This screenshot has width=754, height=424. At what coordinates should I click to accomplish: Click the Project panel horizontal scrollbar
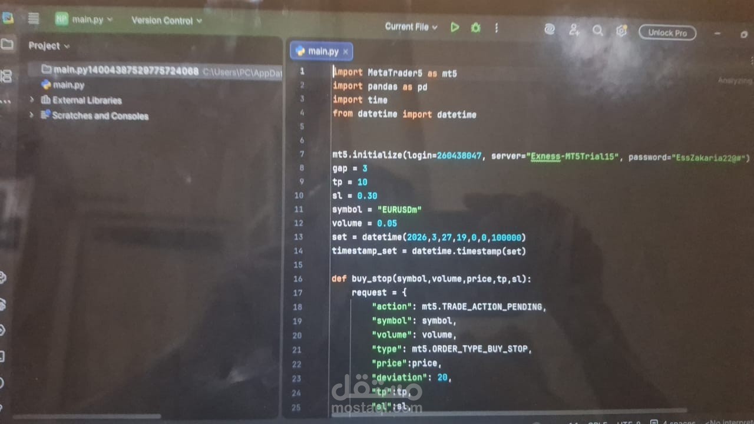87,416
